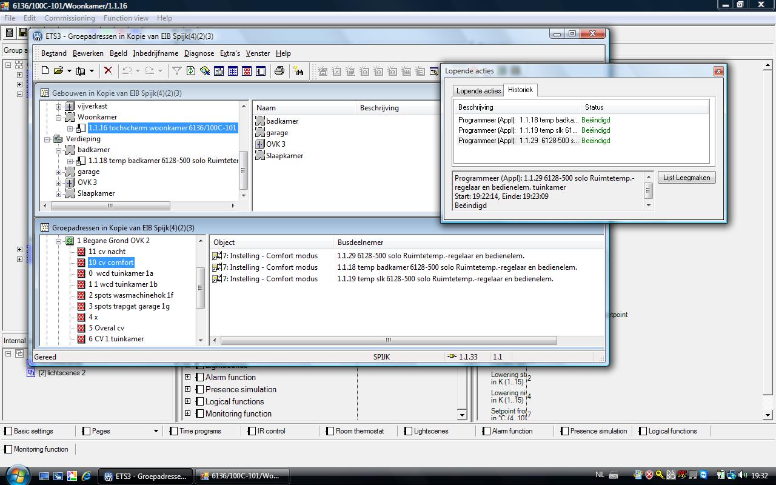Expand the OVK 3 tree node
This screenshot has width=776, height=485.
click(59, 183)
